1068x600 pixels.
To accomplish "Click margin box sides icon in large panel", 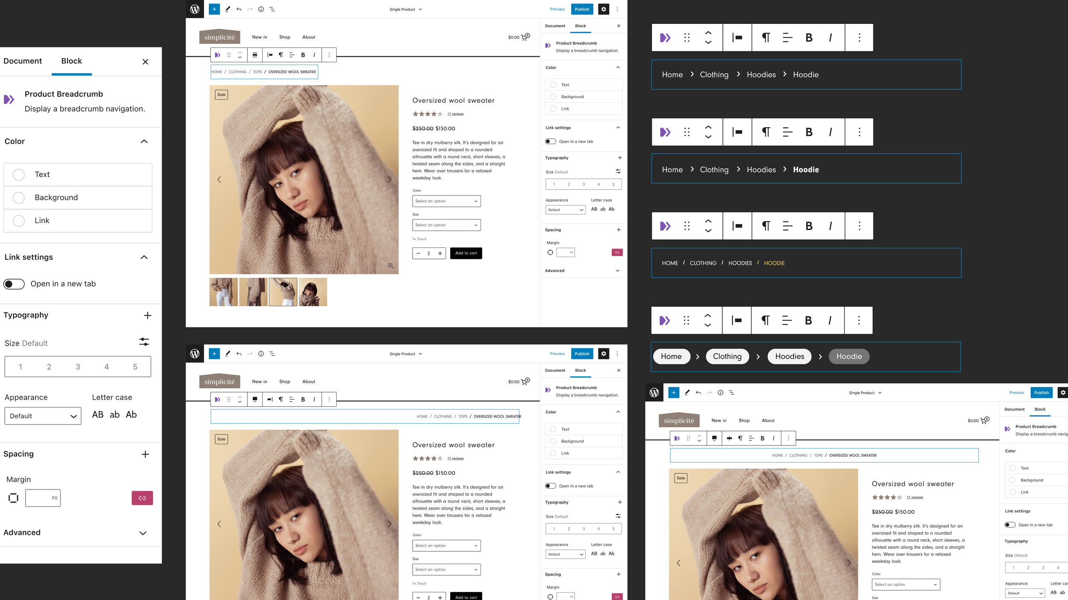I will [13, 498].
